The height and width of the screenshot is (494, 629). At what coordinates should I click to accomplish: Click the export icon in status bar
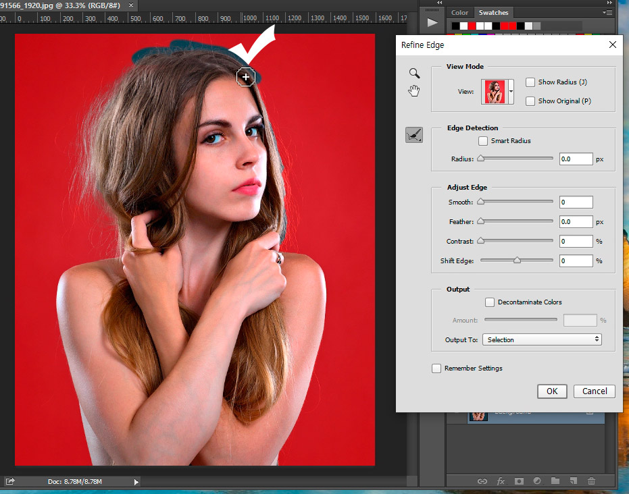(10, 481)
